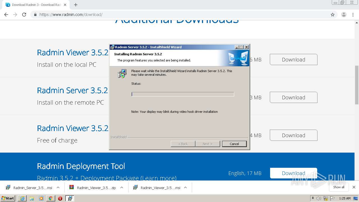The width and height of the screenshot is (359, 202).
Task: Click the address bar URL
Action: click(x=71, y=15)
